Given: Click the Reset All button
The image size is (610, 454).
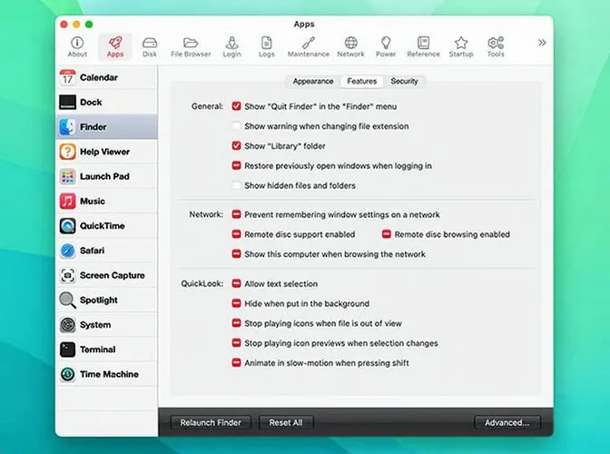Looking at the screenshot, I should (286, 422).
